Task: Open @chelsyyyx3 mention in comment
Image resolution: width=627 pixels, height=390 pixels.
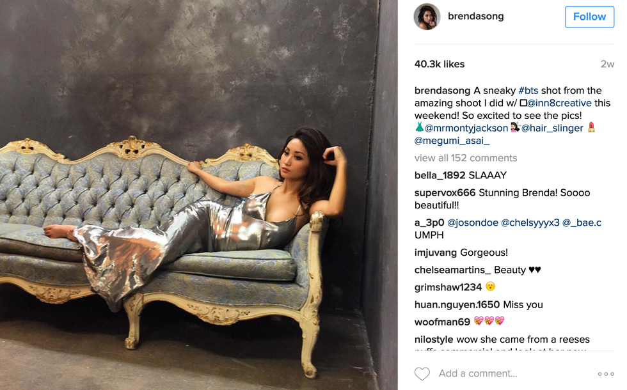Action: (530, 222)
